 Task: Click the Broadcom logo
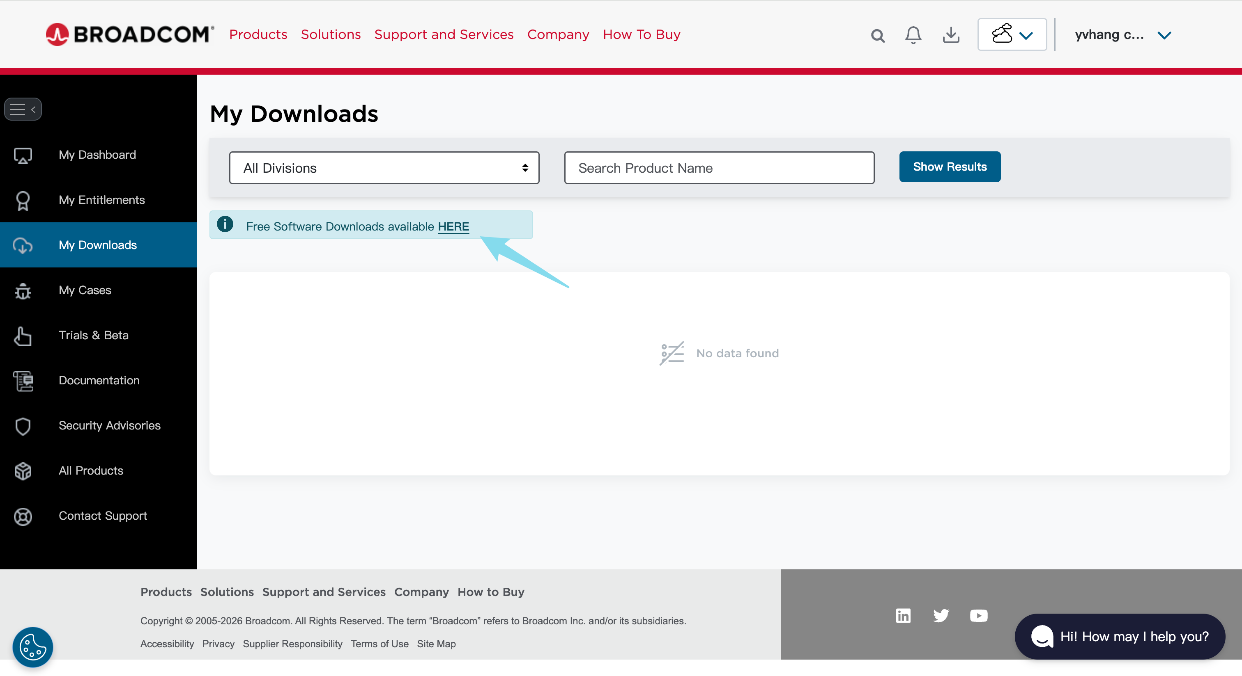130,34
